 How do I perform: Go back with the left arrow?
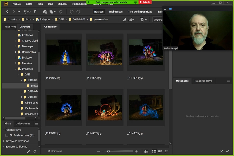point(7,12)
